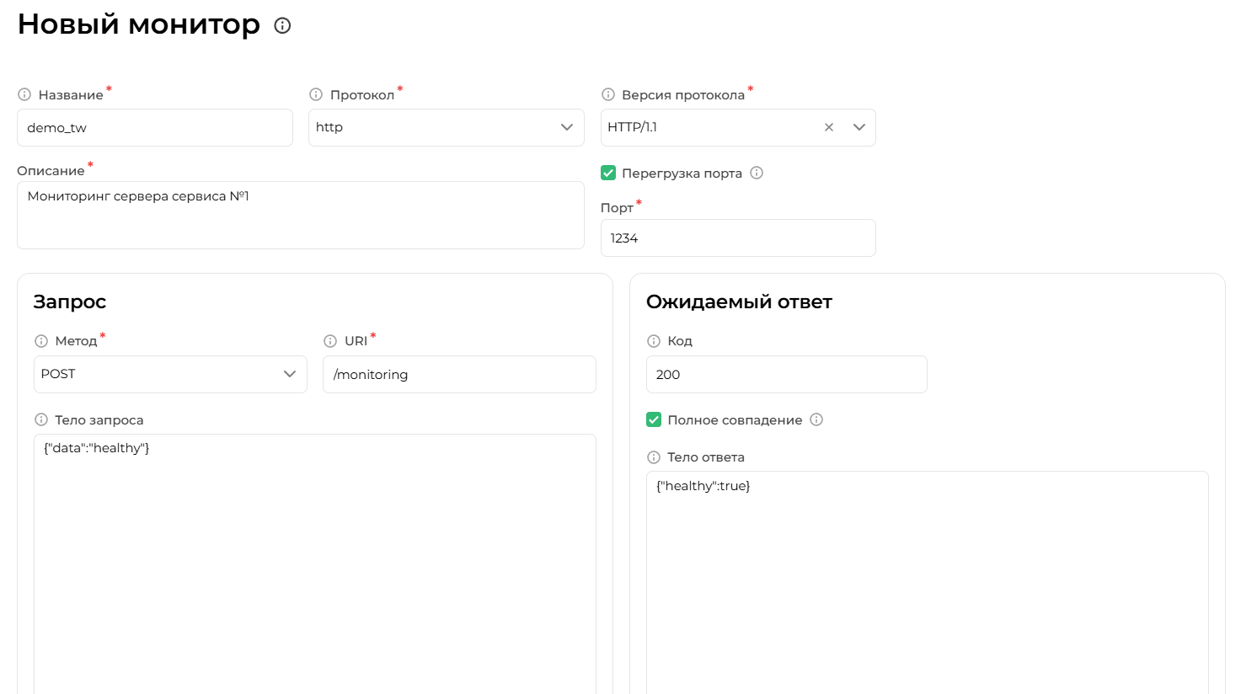Uncheck the Перегрузка порта checkbox
1241x694 pixels.
click(608, 173)
